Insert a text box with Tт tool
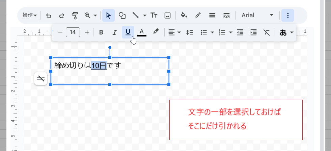The width and height of the screenshot is (331, 151). (x=154, y=15)
